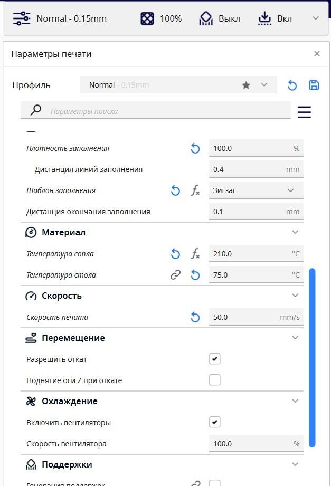Collapse the Перемещение section
Image resolution: width=331 pixels, height=486 pixels.
[x=295, y=338]
